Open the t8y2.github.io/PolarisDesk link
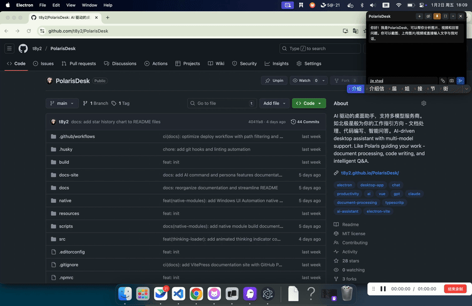Screen dimensions: 472x306 [370, 173]
